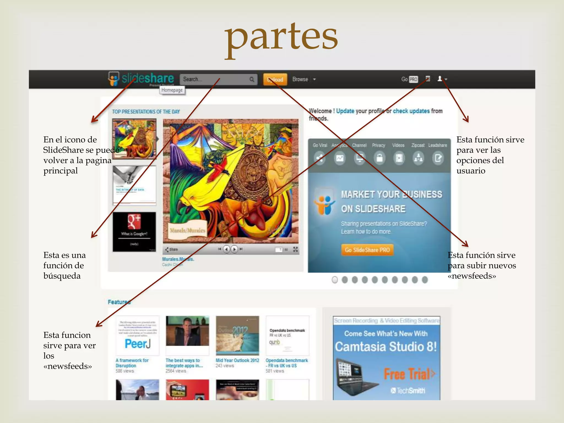Click TOP PRESENTATIONS OF THE DAY heading
564x423 pixels.
coord(146,112)
